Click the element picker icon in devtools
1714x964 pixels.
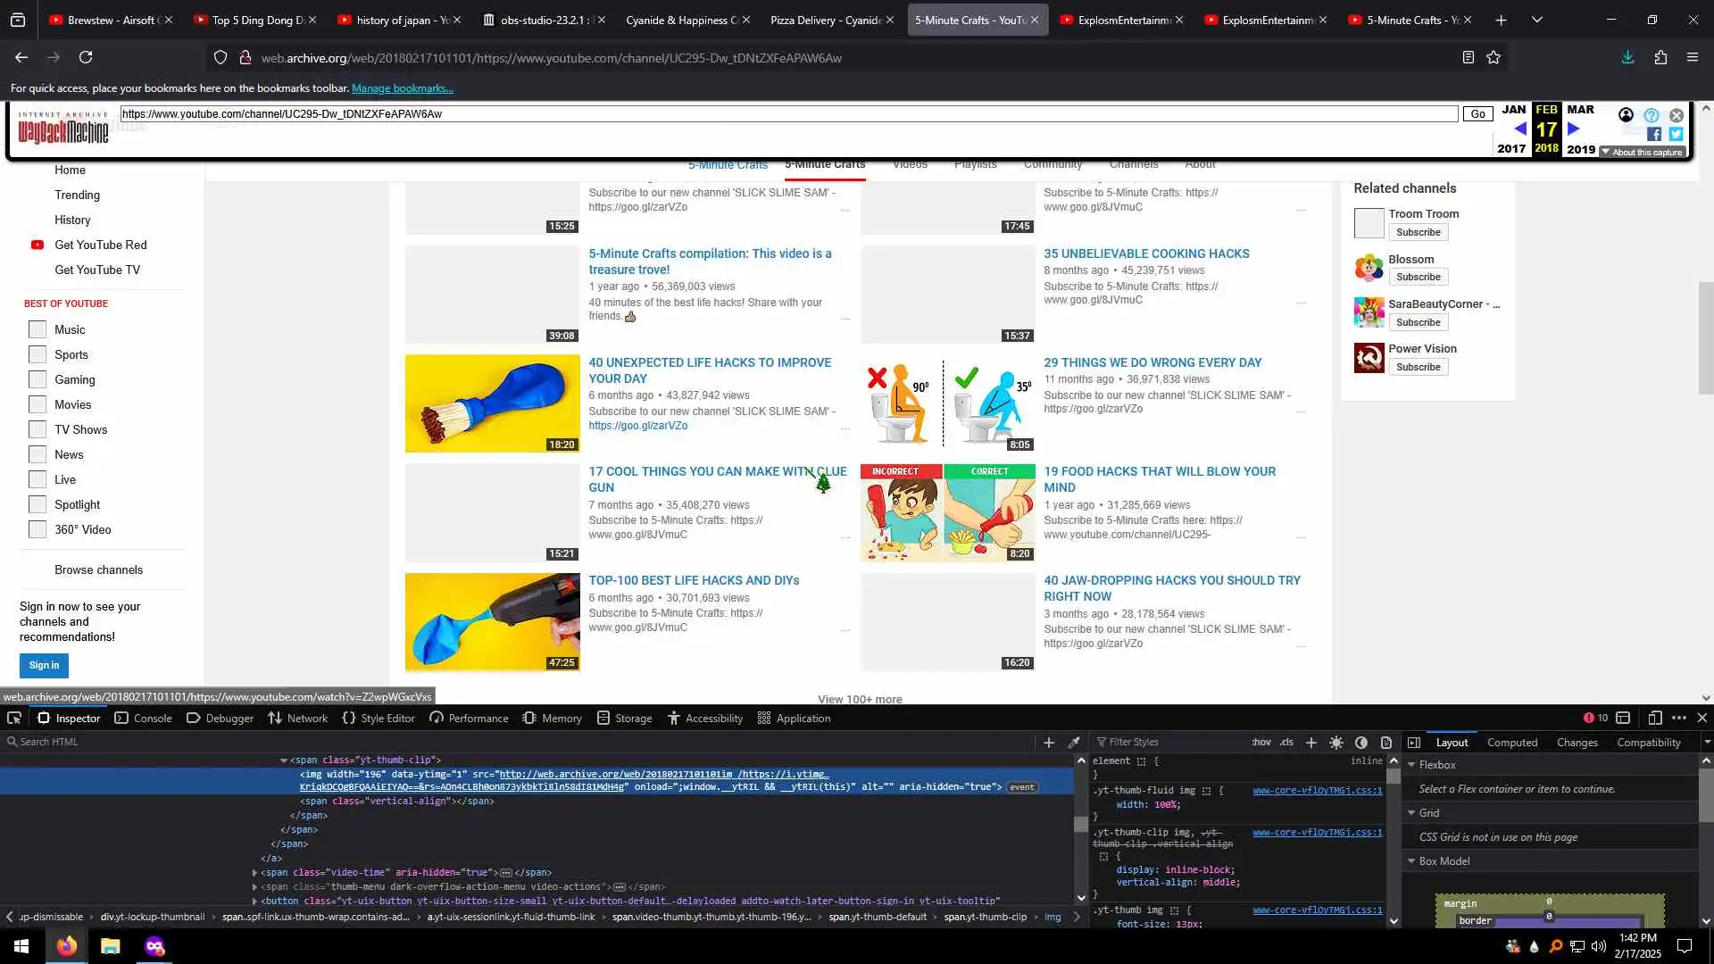(x=14, y=718)
